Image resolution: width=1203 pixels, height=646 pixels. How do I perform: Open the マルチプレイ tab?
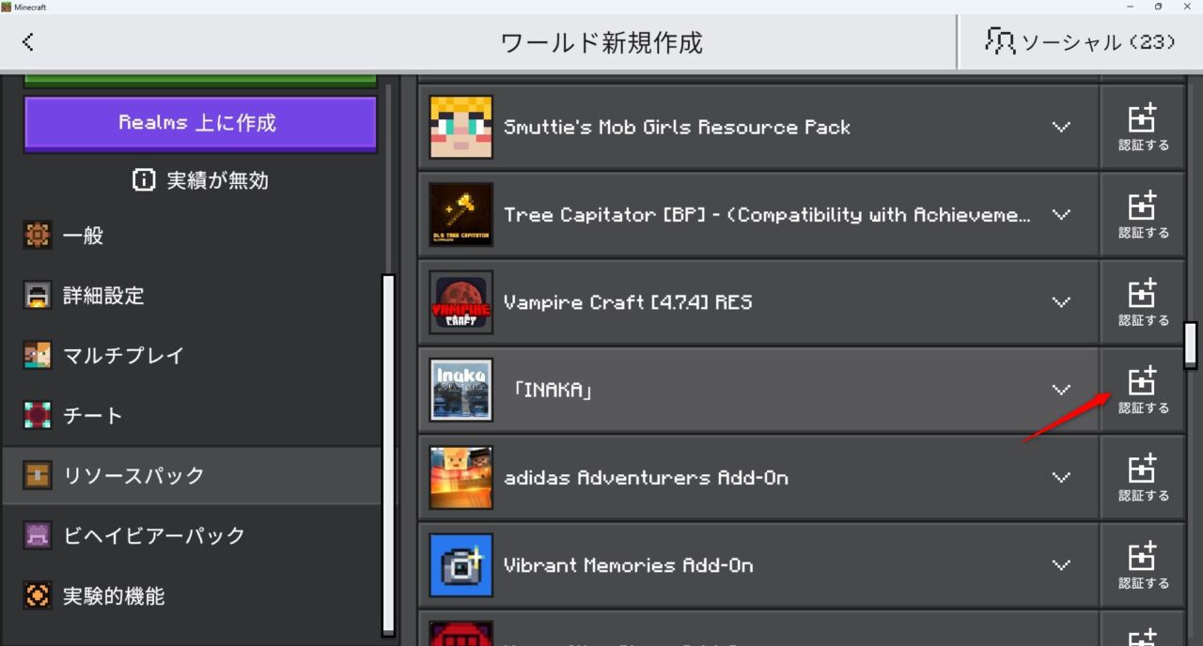192,356
